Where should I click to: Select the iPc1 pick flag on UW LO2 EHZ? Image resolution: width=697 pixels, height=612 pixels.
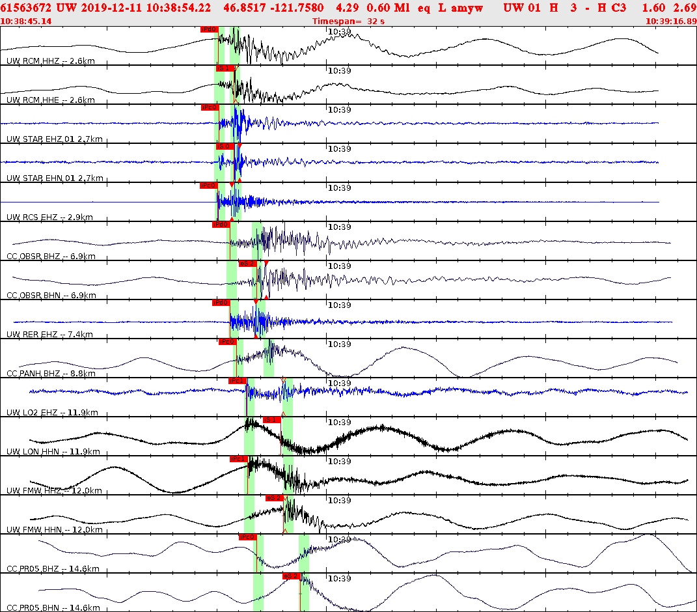[x=238, y=380]
